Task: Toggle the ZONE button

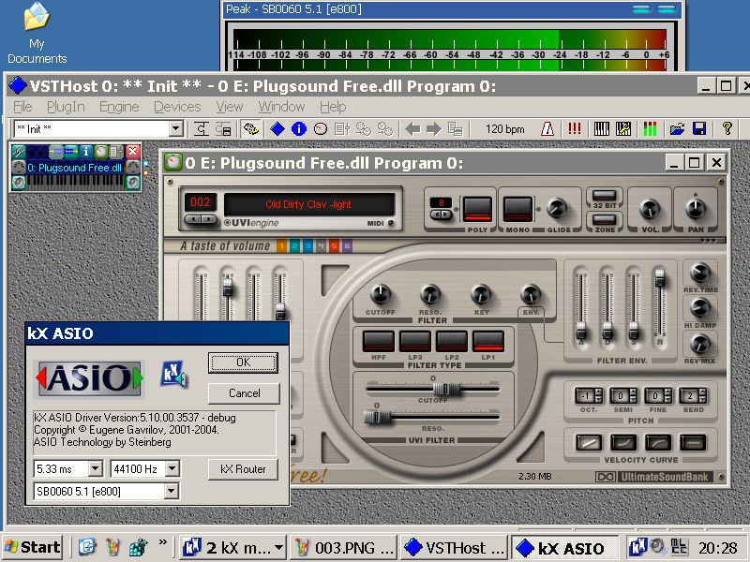Action: tap(604, 219)
